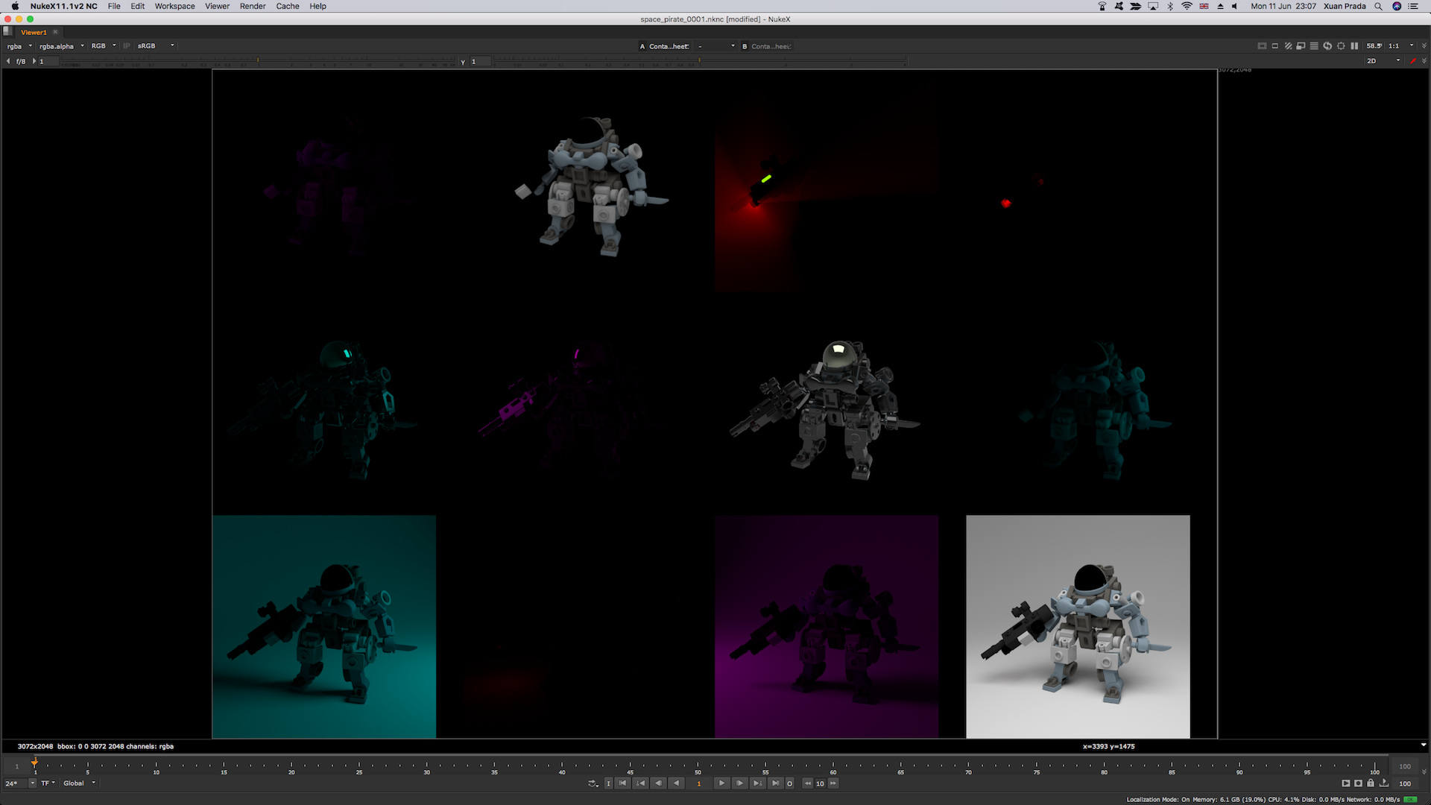Click the current frame number field
Image resolution: width=1431 pixels, height=805 pixels.
(699, 783)
